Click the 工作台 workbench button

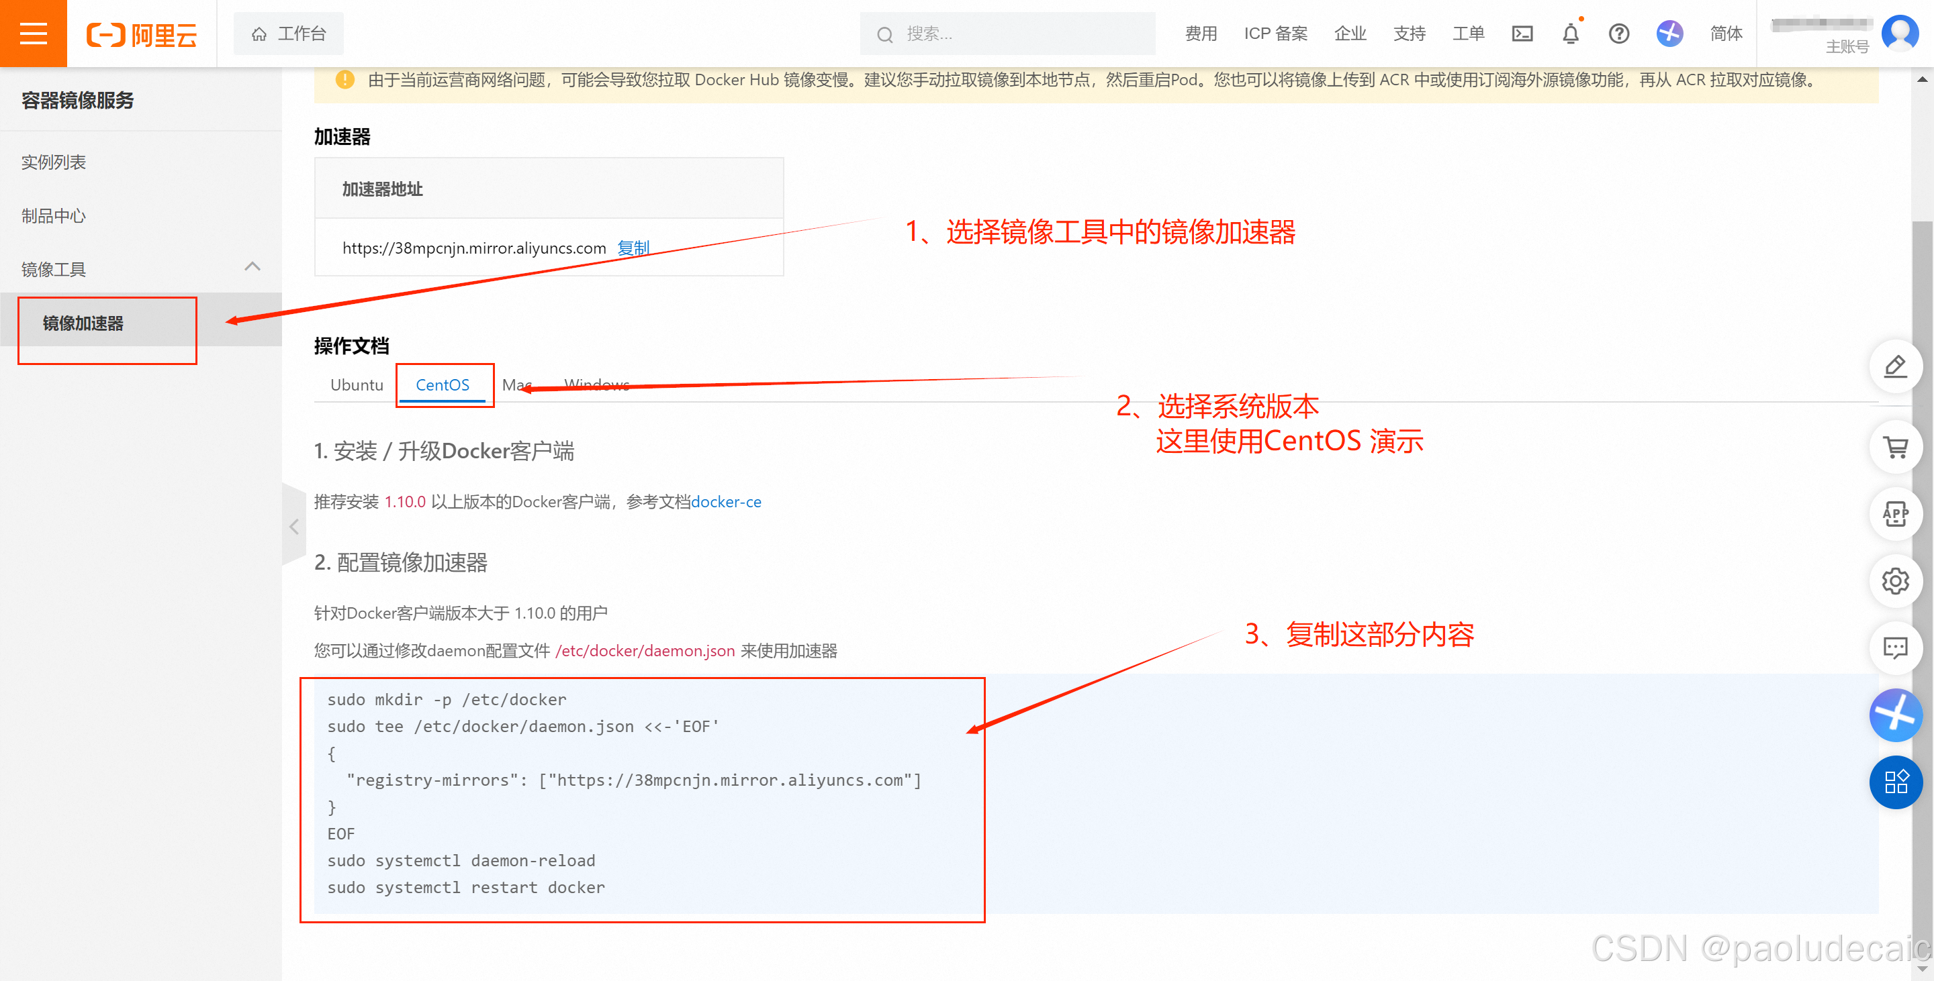[x=288, y=34]
